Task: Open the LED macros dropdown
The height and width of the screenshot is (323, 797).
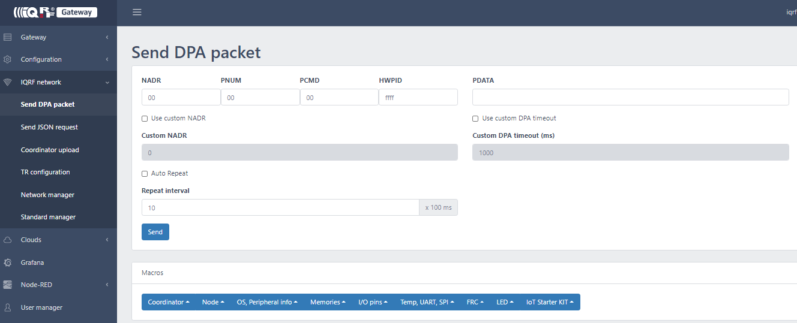Action: click(x=505, y=302)
